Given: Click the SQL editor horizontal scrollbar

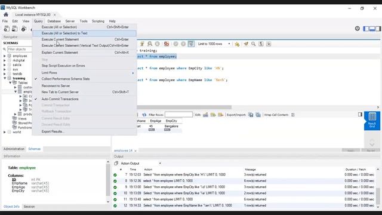Looking at the screenshot, I should (184, 107).
